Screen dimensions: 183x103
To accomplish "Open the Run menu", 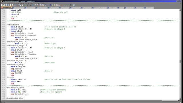I will pos(35,3).
